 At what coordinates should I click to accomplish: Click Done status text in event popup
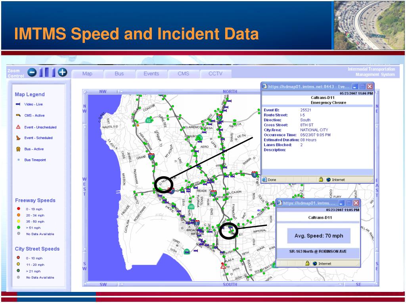pos(272,179)
